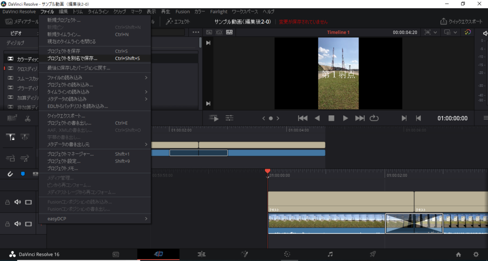Expand the ファイルの読み込み submenu
488x261 pixels.
146,78
